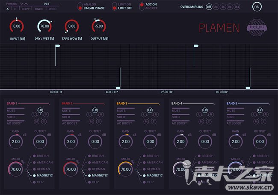Screen dimensions: 278x195
Task: Select the LR channel mode in Band 1
Action: 40,110
